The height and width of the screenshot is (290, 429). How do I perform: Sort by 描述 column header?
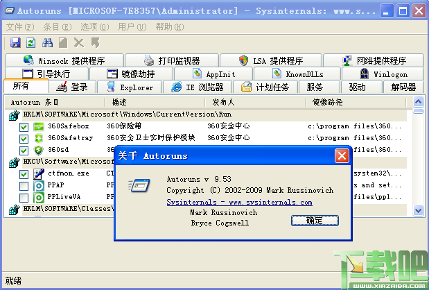pyautogui.click(x=155, y=103)
